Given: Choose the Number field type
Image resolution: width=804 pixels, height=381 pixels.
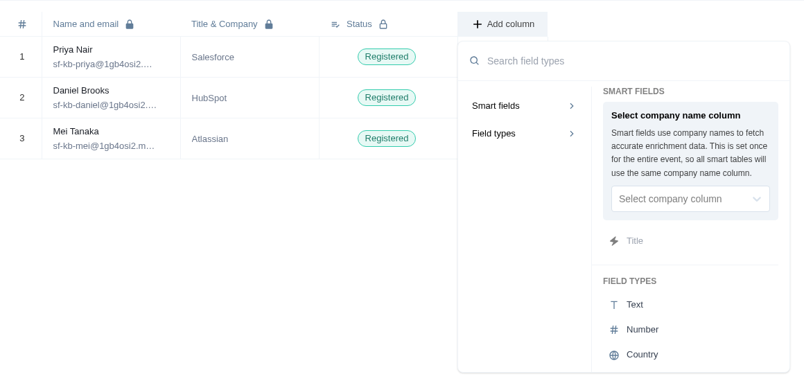Looking at the screenshot, I should (690, 330).
